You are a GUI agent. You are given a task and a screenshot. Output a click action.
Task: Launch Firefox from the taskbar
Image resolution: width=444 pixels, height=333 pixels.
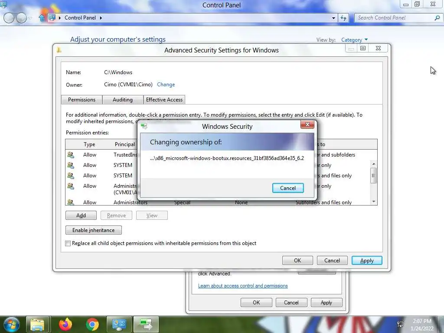coord(65,324)
